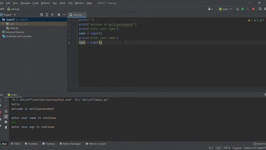Click the Run panel settings gear icon
Screen dimensions: 266x150
[x=265, y=95]
